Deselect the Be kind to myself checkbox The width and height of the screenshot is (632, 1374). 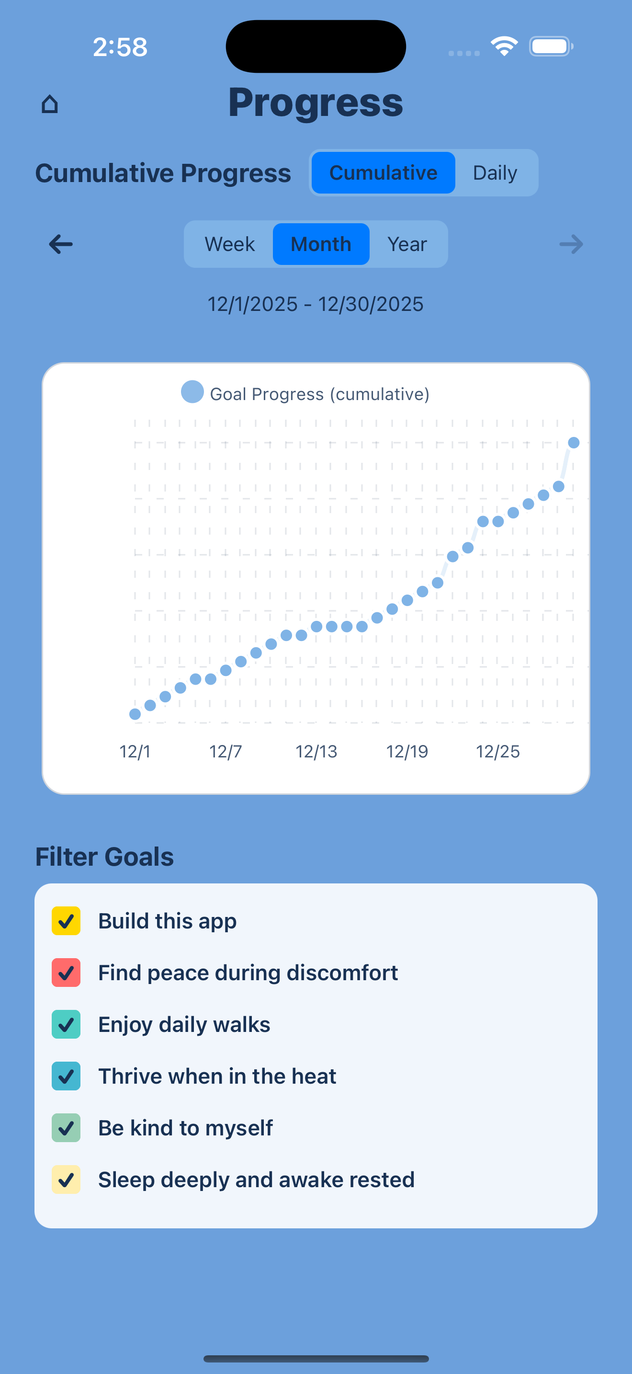tap(66, 1128)
